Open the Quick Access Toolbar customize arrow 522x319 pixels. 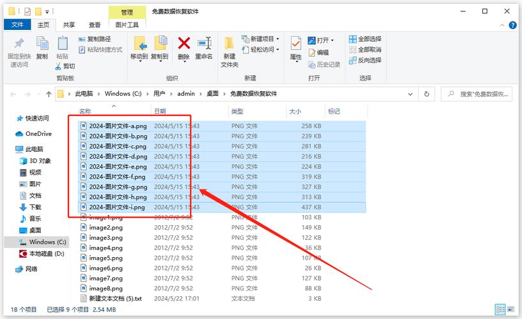pos(47,12)
